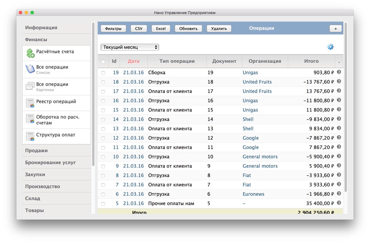
Task: Expand the Закупки sidebar section
Action: [34, 174]
